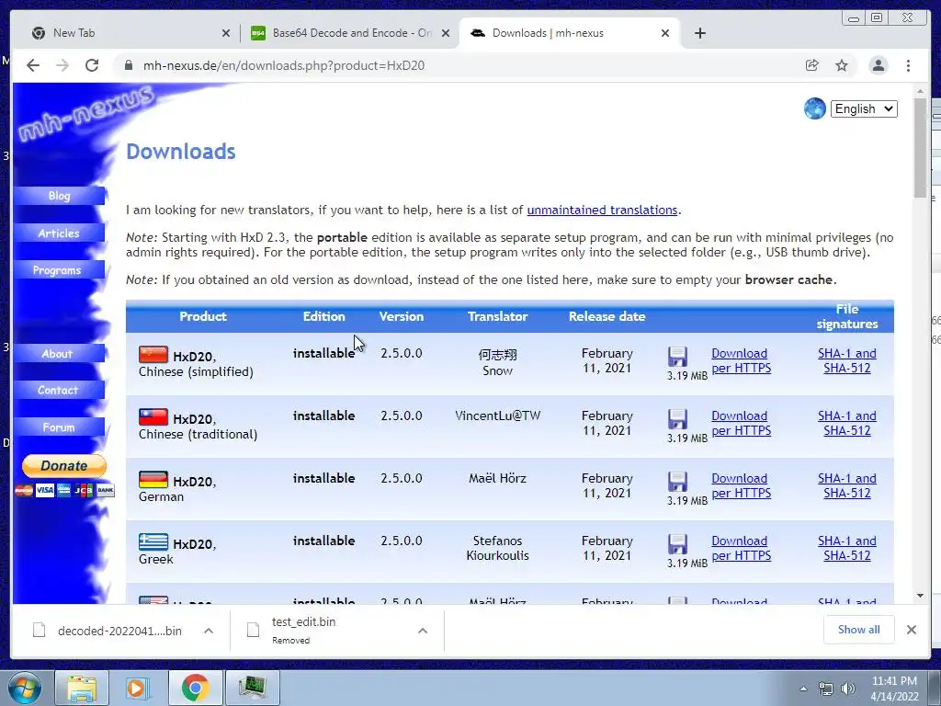
Task: Open SHA-1 and SHA-512 for Chinese traditional
Action: tap(846, 423)
